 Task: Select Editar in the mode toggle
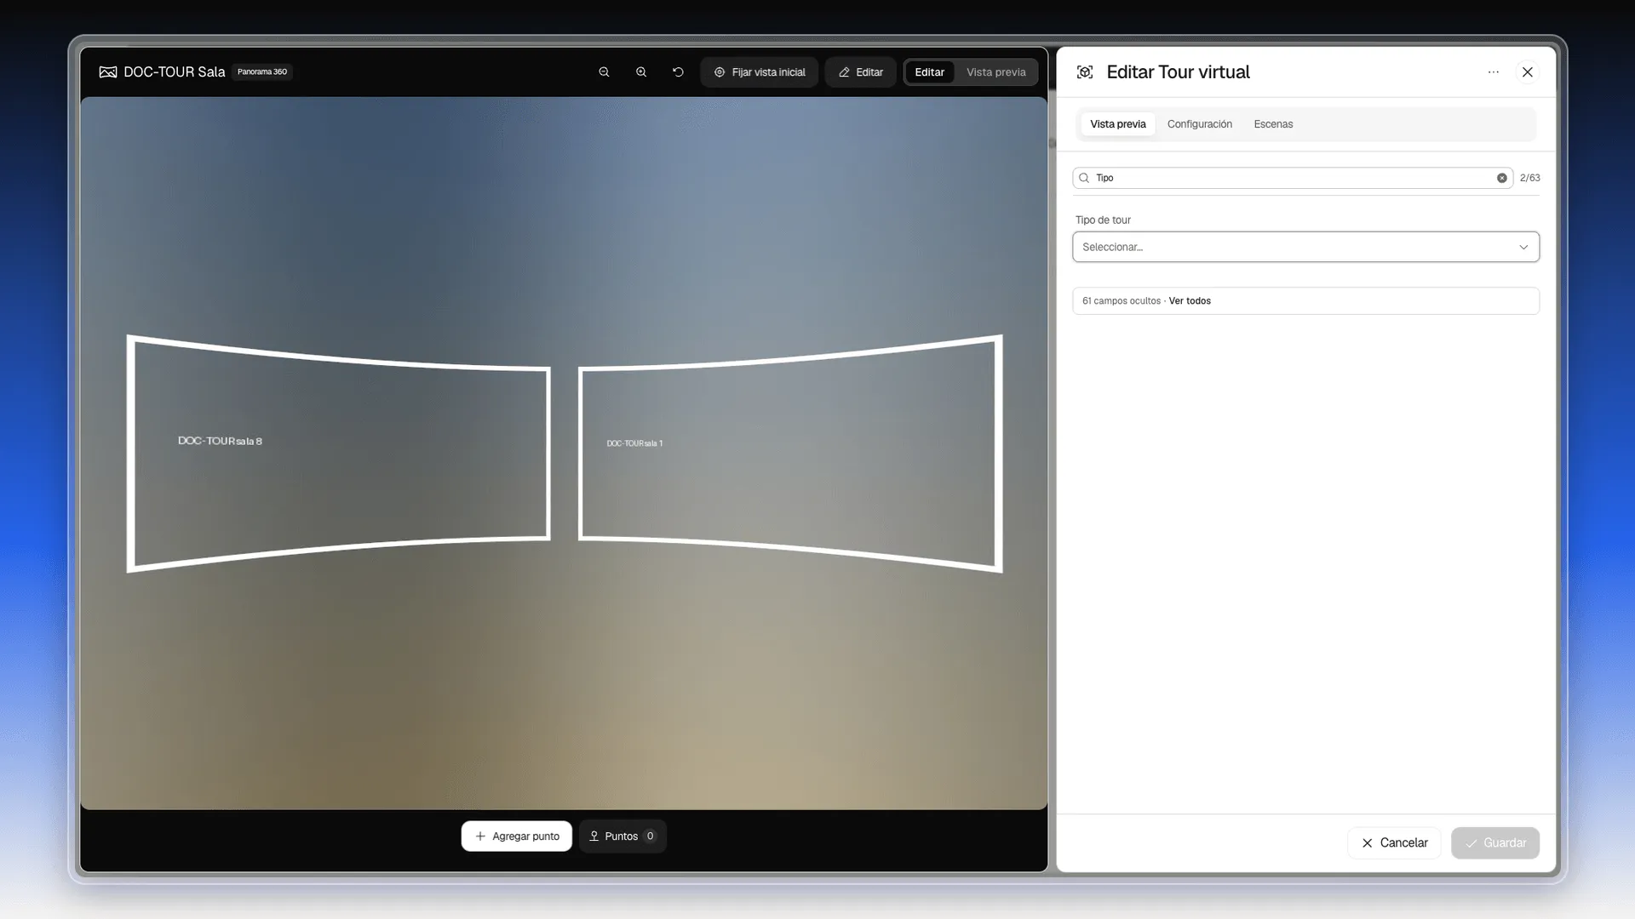click(929, 72)
